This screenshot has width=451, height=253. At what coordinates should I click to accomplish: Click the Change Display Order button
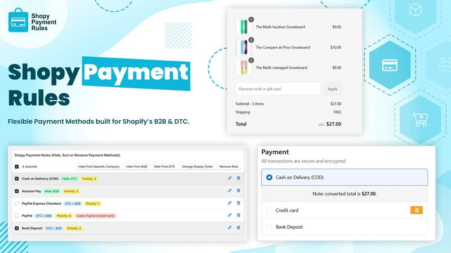(x=197, y=166)
